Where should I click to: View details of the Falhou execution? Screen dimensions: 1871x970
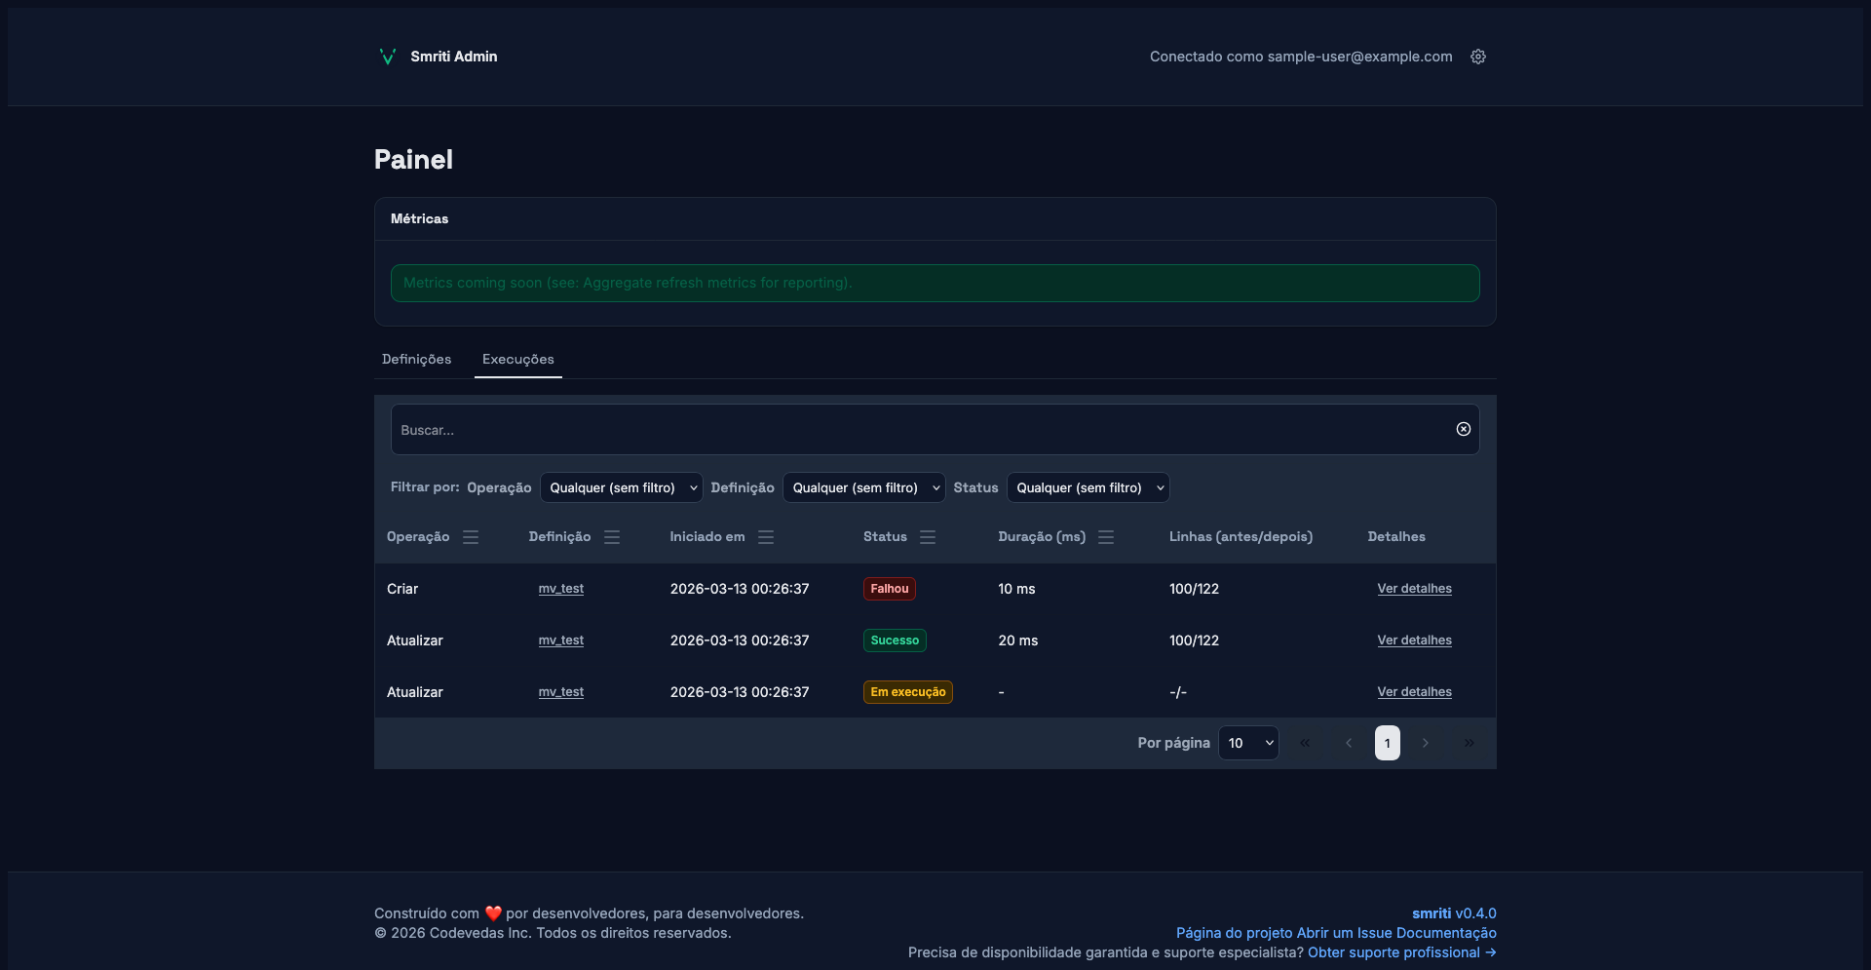pyautogui.click(x=1414, y=589)
